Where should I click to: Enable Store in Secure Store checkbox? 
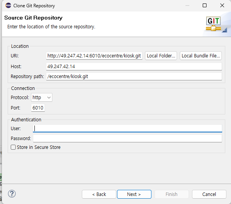(x=13, y=147)
